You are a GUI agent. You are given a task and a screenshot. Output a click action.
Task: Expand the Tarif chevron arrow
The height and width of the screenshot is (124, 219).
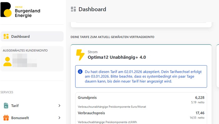coord(59,106)
